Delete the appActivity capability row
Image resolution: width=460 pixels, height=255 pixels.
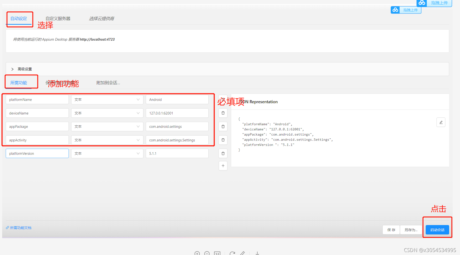223,140
